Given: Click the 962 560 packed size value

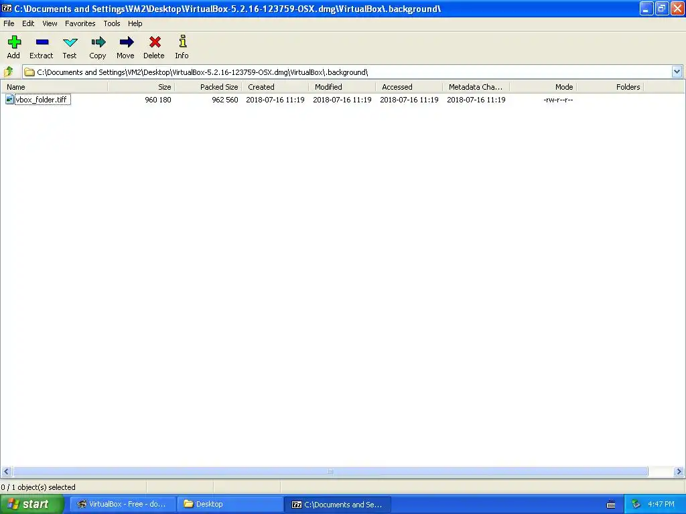Looking at the screenshot, I should (x=225, y=100).
